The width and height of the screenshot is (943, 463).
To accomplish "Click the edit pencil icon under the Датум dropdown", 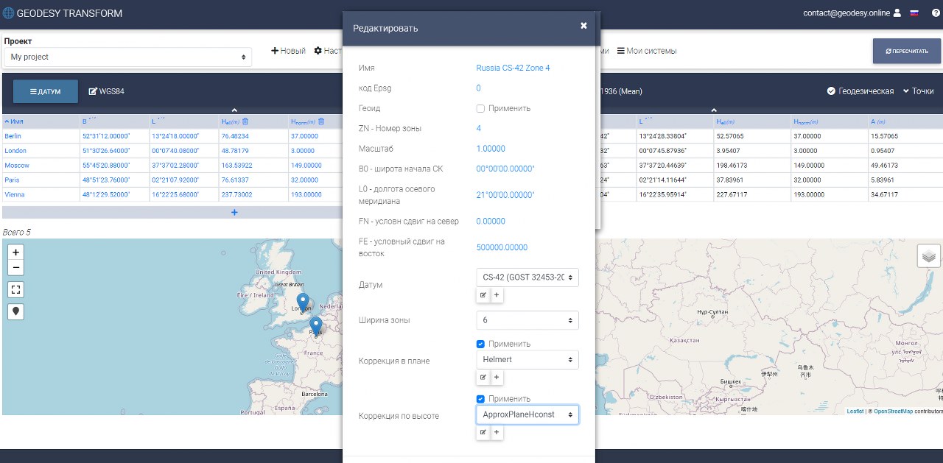I will pyautogui.click(x=483, y=294).
